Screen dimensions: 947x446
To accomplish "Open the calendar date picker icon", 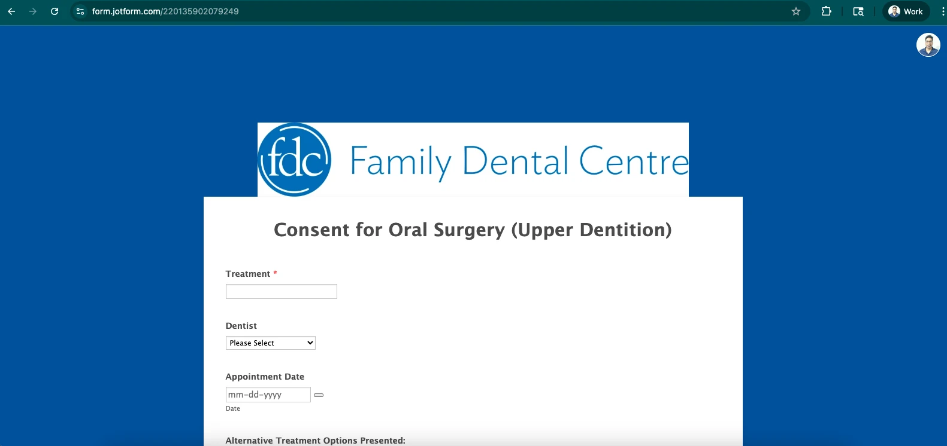I will [319, 395].
